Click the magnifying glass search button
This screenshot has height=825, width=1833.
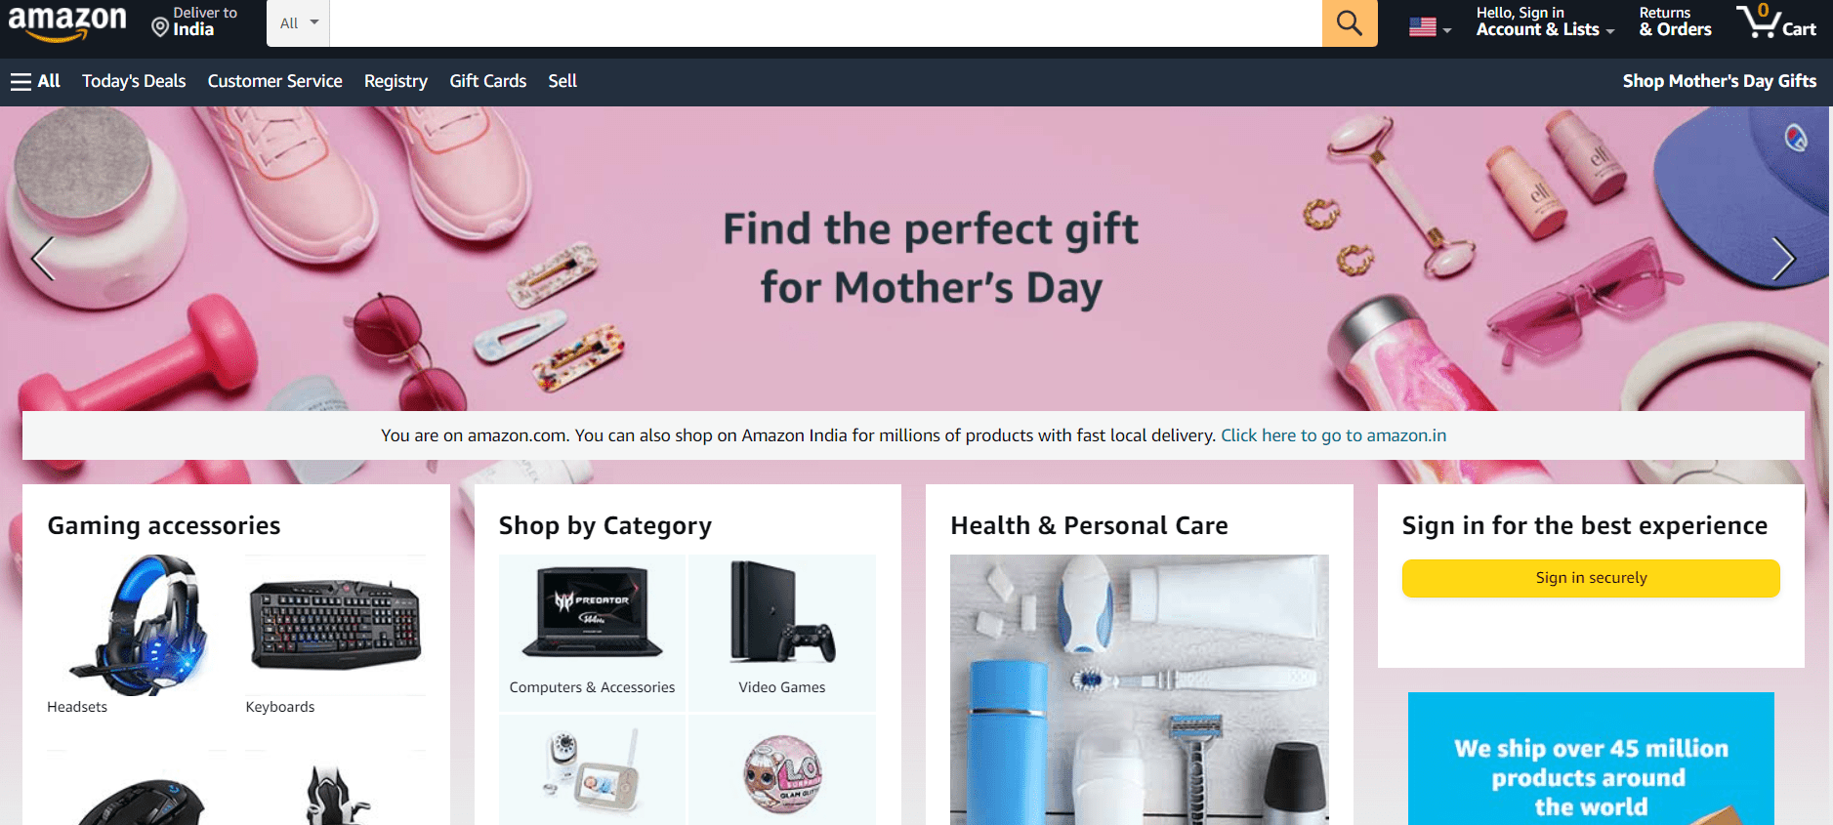pos(1350,22)
